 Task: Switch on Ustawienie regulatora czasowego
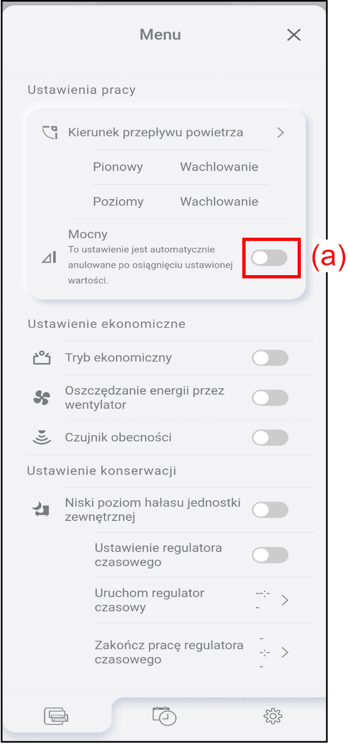click(x=270, y=555)
